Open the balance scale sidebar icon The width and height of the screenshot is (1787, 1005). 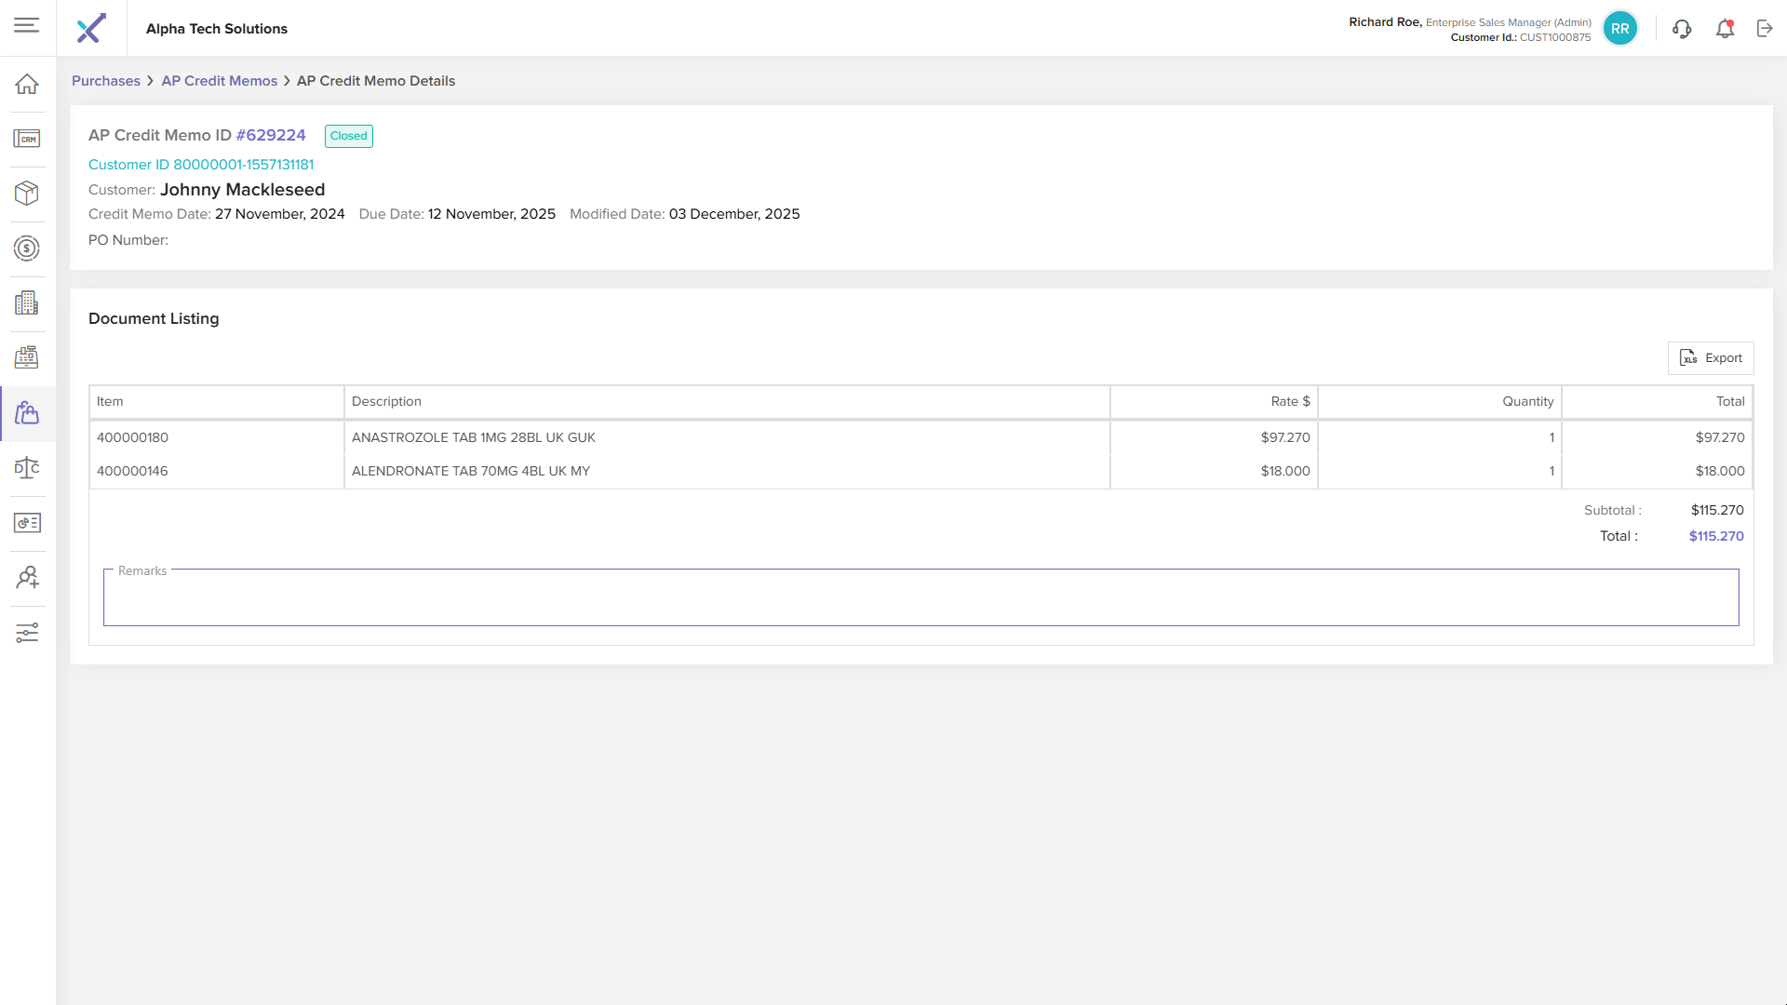(x=27, y=467)
